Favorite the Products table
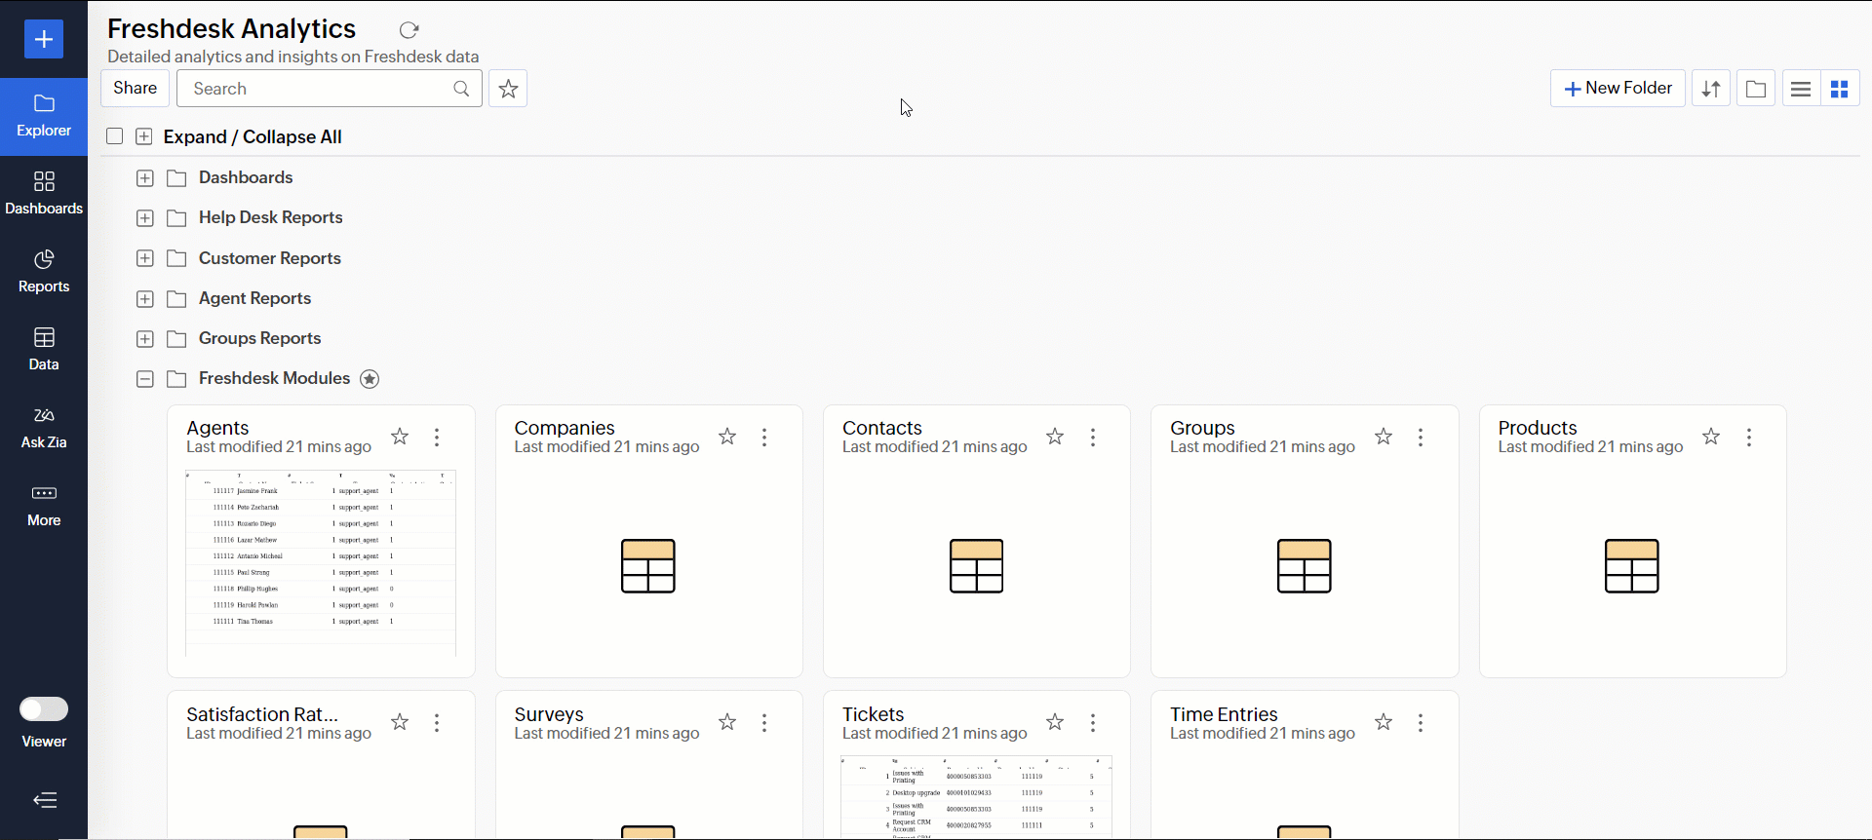The image size is (1872, 840). [x=1711, y=437]
